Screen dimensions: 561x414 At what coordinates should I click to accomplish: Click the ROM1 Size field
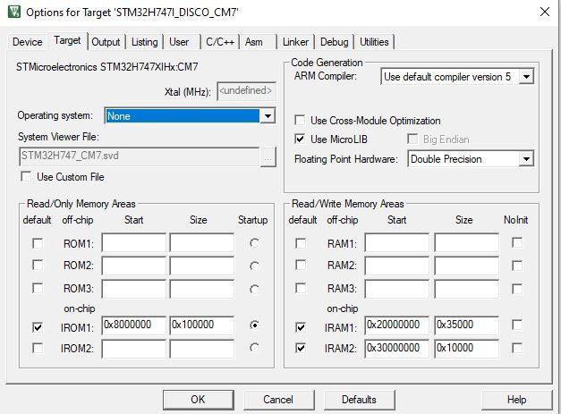pos(202,242)
